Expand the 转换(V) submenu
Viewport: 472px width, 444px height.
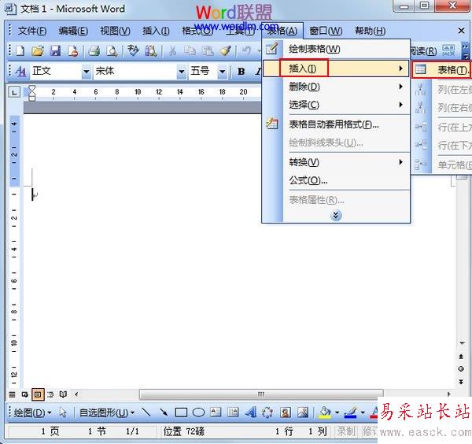[336, 162]
